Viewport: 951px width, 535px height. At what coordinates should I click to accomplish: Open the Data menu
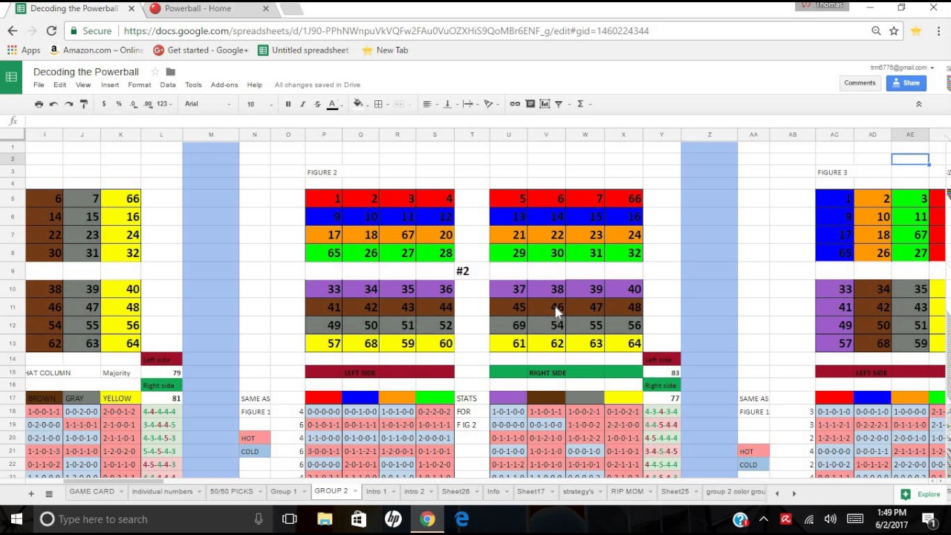pyautogui.click(x=168, y=85)
